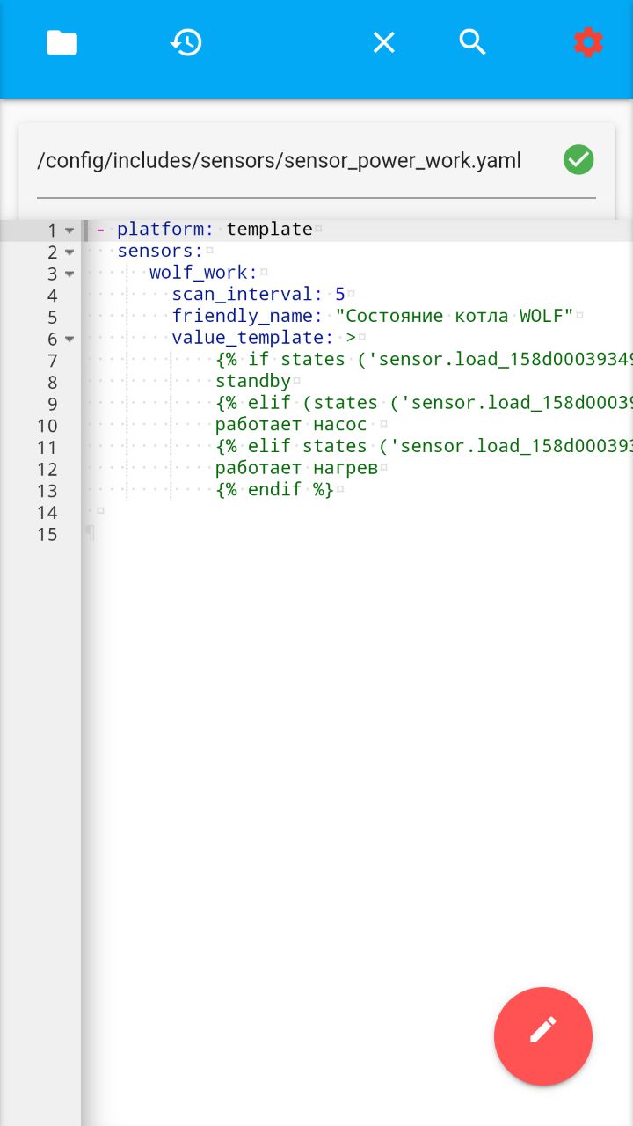Click the green valid YAML checkmark
Viewport: 633px width, 1126px height.
[x=578, y=160]
